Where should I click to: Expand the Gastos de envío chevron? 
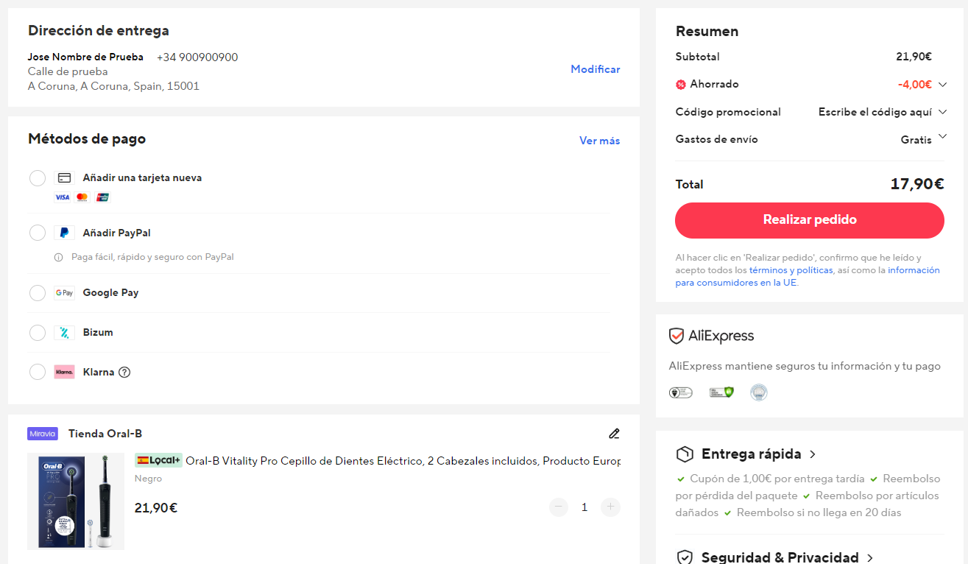[941, 137]
